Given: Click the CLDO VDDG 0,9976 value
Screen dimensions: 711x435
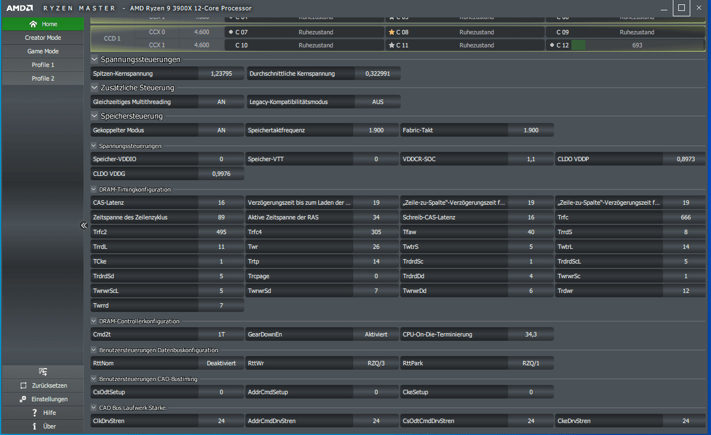Looking at the screenshot, I should (221, 174).
